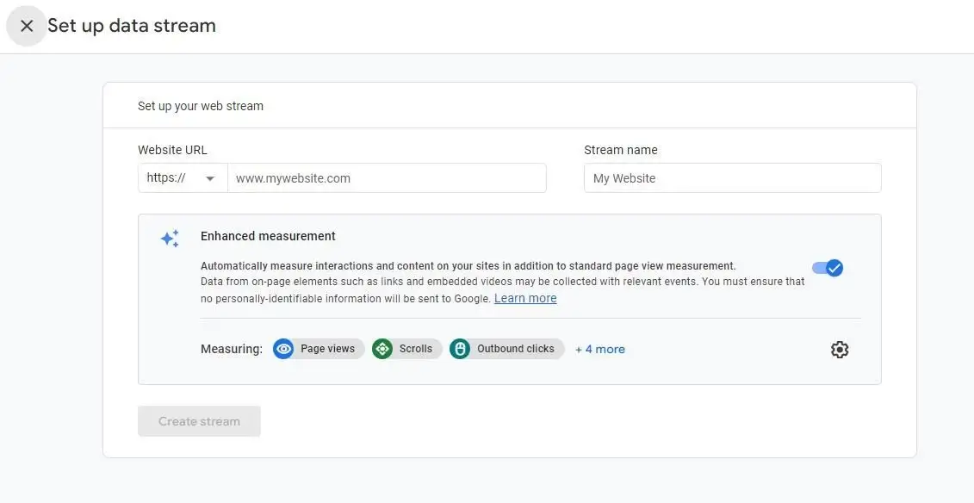
Task: Click the Set up data stream title
Action: click(x=132, y=26)
